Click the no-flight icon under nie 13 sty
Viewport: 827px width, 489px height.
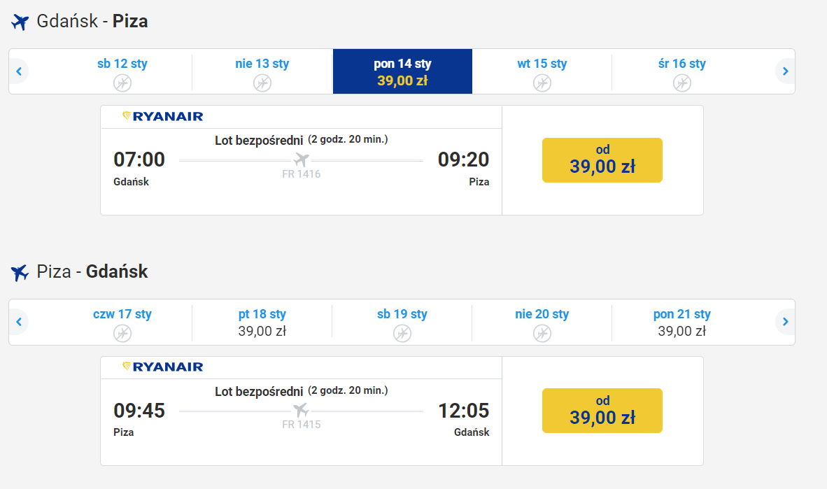[x=262, y=83]
